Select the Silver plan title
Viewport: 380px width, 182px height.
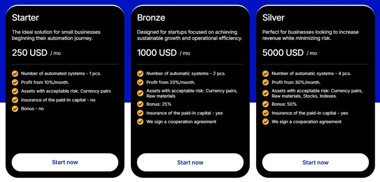[274, 17]
